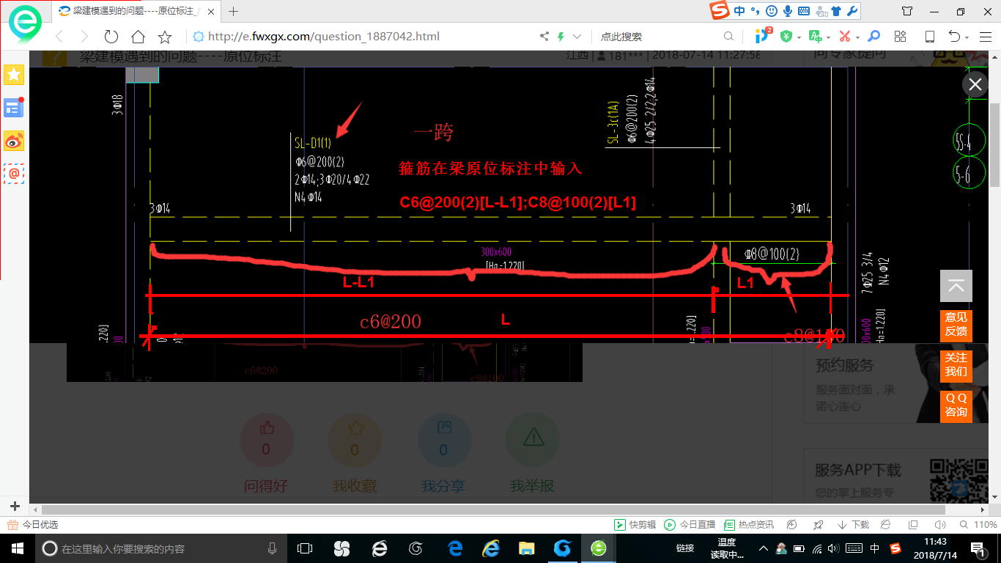Open the favorites star in sidebar

14,75
